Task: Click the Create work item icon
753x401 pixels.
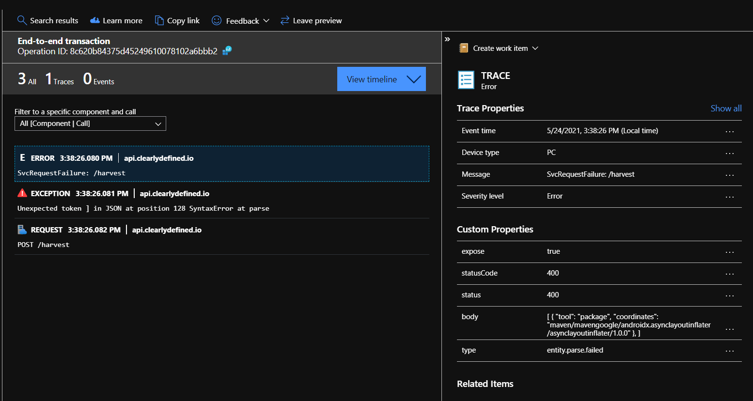Action: click(x=463, y=47)
